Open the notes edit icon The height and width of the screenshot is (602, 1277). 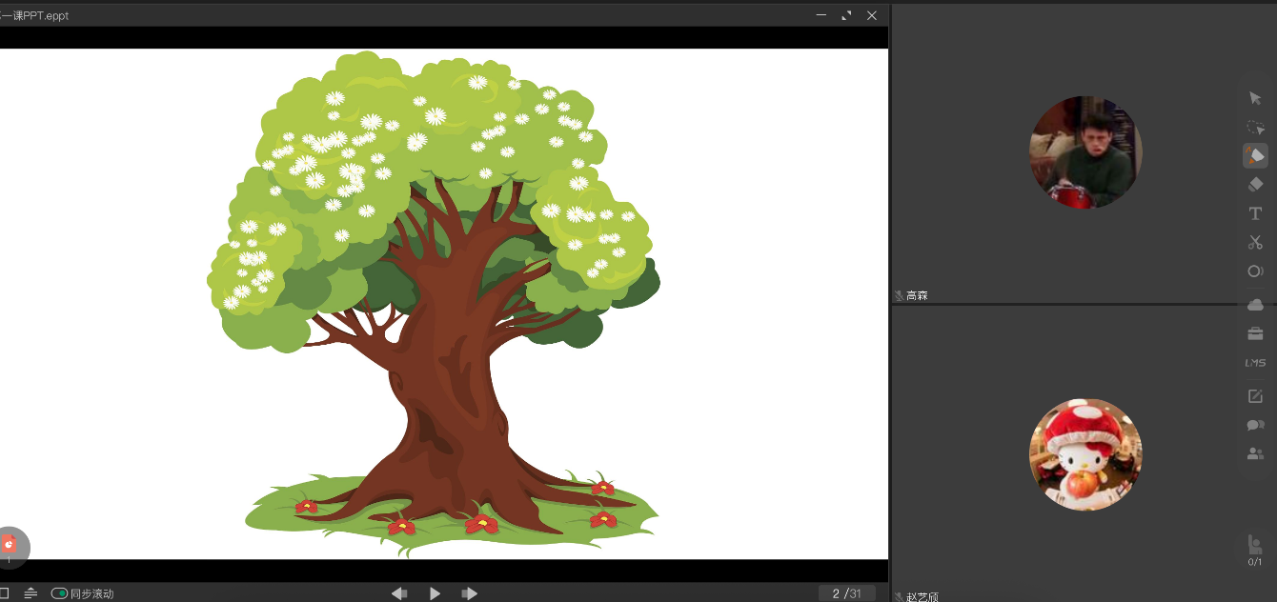1255,396
